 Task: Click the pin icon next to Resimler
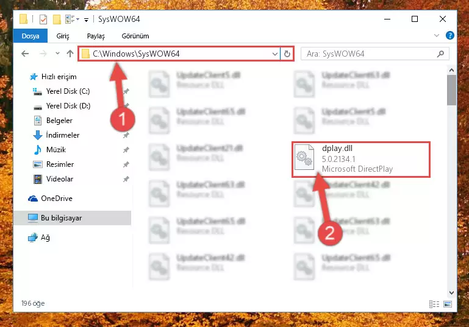pos(126,164)
